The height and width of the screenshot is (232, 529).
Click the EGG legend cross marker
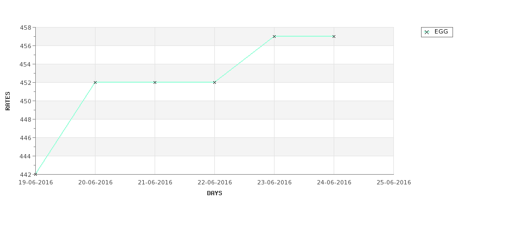427,32
